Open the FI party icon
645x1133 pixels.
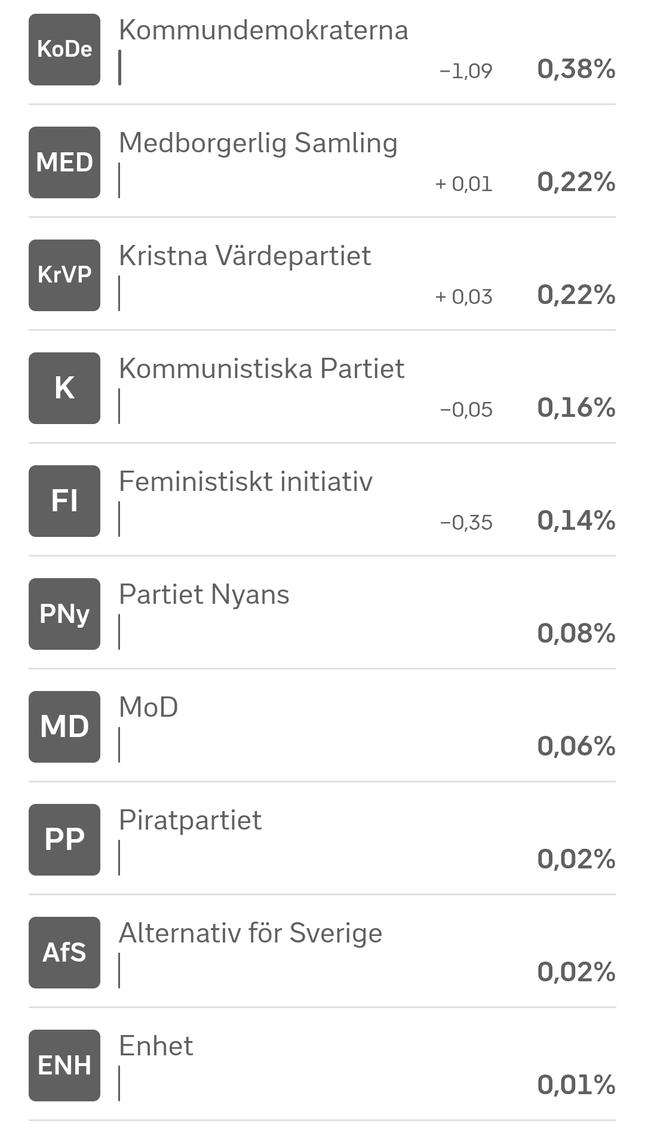point(64,501)
